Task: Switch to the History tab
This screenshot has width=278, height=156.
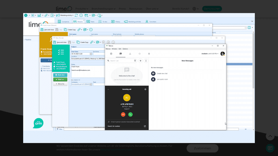Action: 115,22
